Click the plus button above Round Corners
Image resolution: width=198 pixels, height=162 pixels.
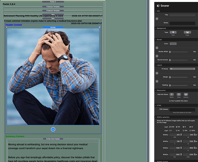click(x=157, y=56)
